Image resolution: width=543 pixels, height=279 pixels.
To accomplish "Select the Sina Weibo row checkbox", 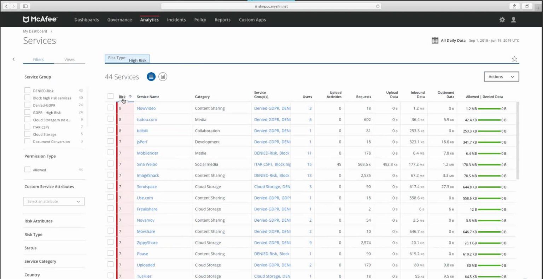I will (x=110, y=164).
